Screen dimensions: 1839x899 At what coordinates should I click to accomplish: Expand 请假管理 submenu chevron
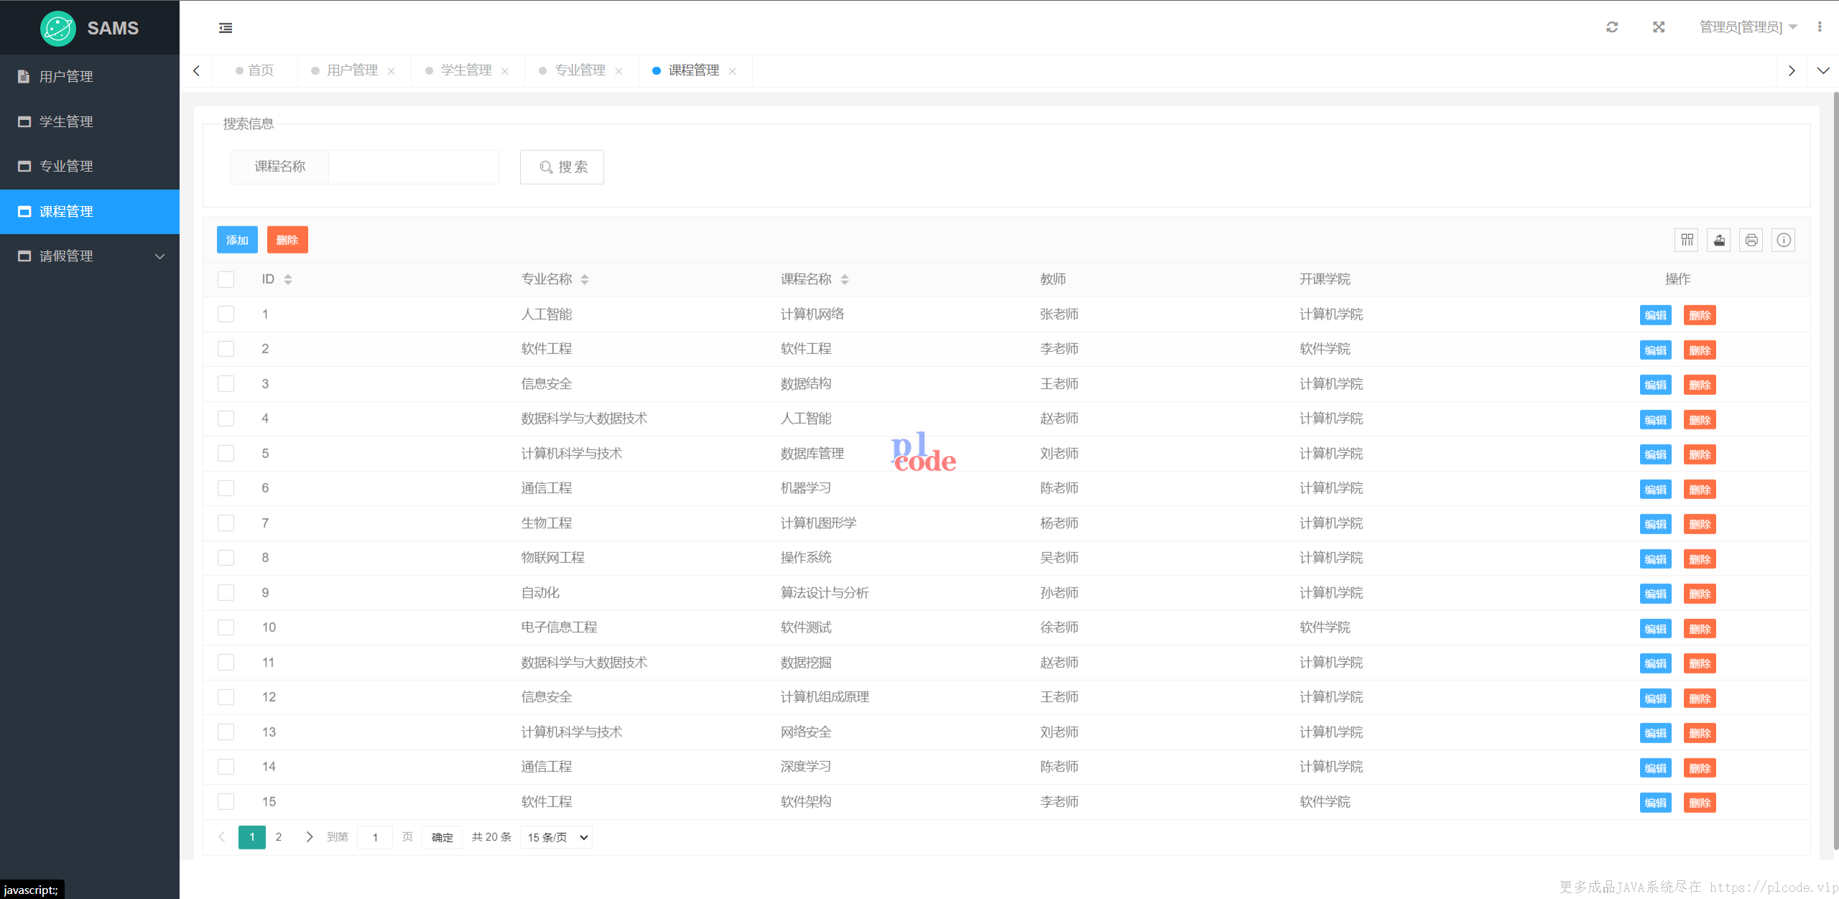coord(160,256)
